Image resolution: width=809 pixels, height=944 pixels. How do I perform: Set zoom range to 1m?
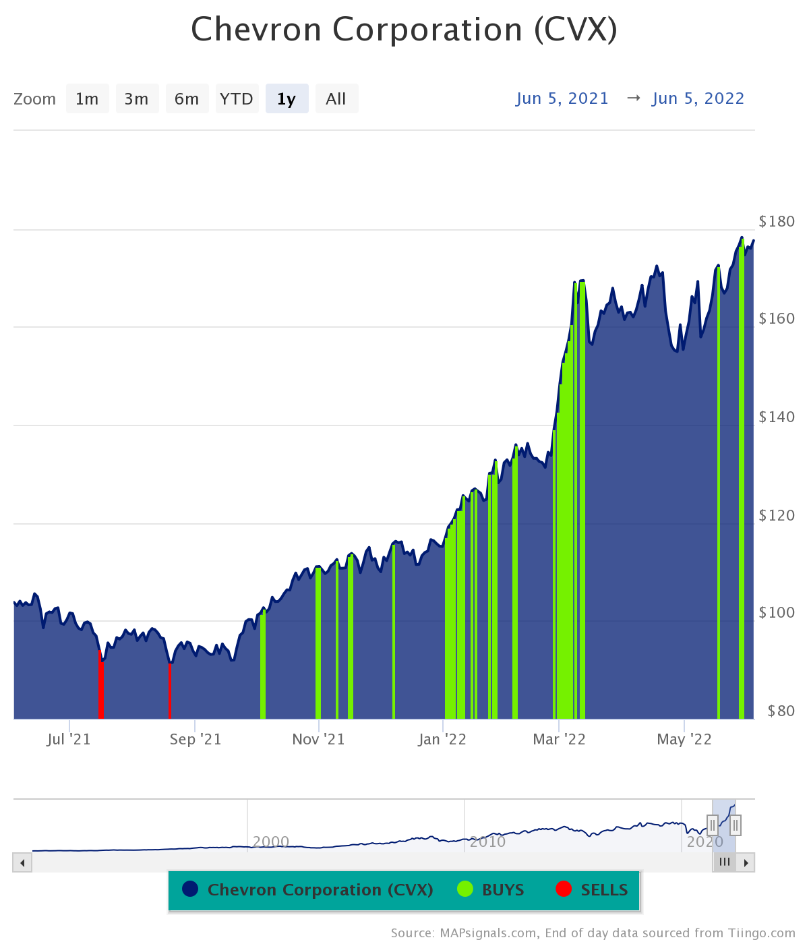87,99
